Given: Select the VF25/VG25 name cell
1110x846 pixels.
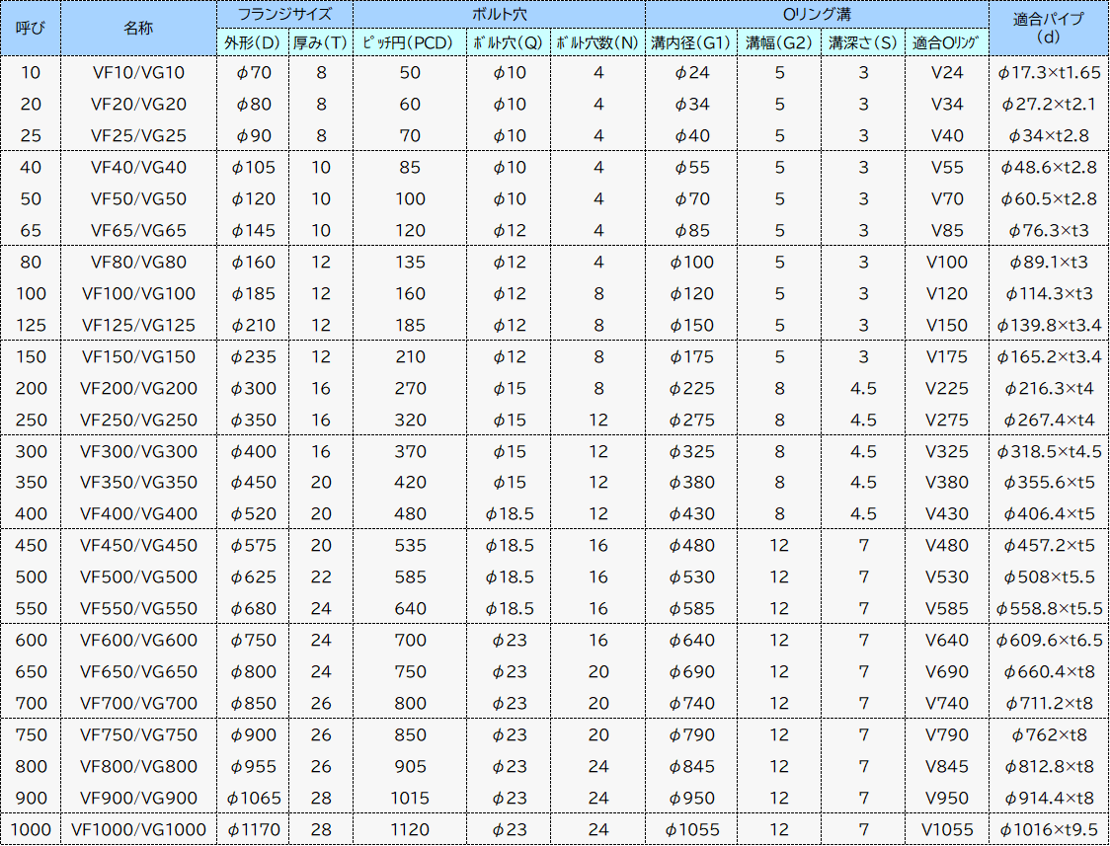Looking at the screenshot, I should [138, 136].
